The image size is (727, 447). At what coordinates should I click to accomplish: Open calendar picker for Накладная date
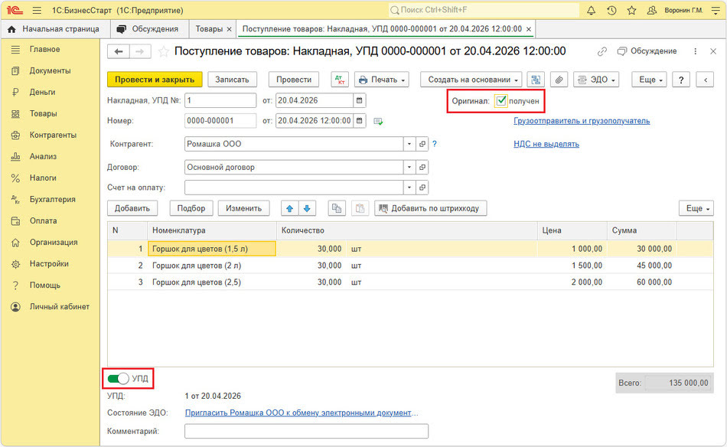pyautogui.click(x=360, y=100)
